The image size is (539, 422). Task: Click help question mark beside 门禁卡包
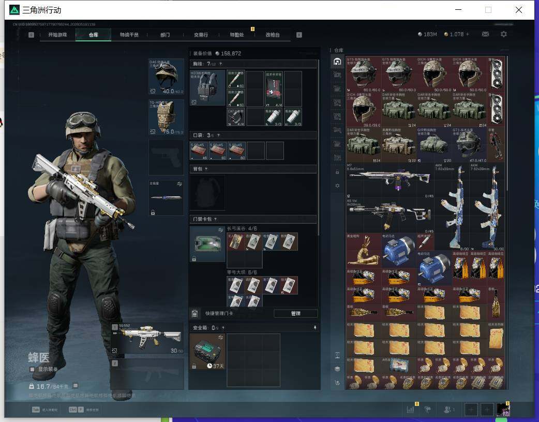[216, 219]
